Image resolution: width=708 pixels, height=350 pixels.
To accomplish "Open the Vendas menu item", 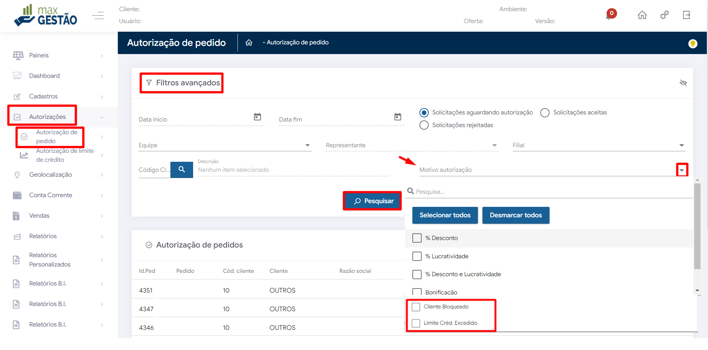I will coord(40,215).
